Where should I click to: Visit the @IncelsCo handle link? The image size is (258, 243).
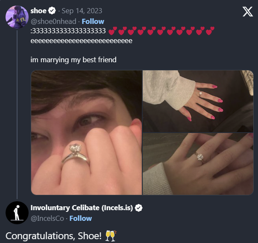click(x=47, y=218)
